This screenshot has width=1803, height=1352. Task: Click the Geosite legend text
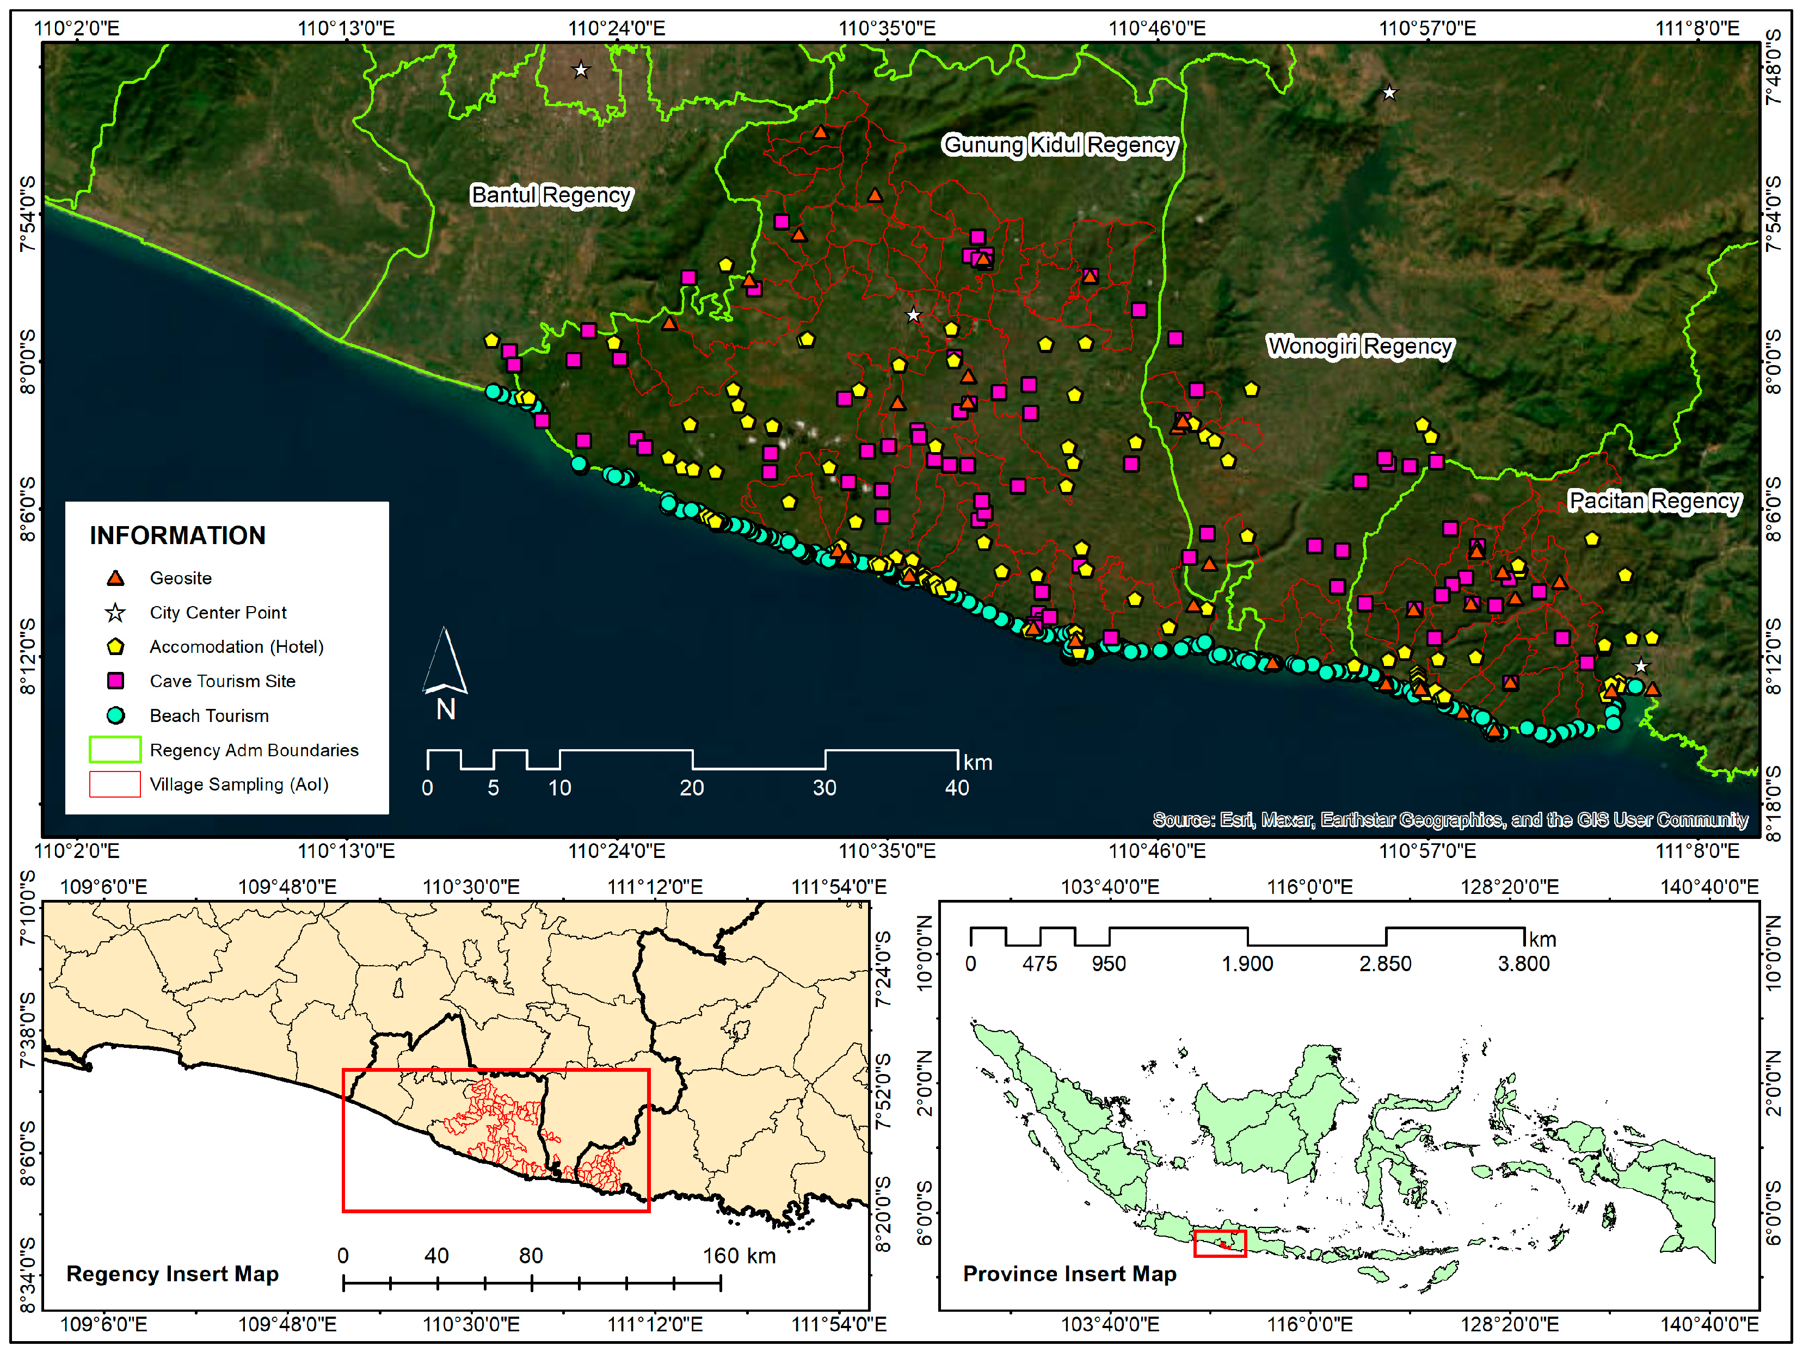pos(181,578)
